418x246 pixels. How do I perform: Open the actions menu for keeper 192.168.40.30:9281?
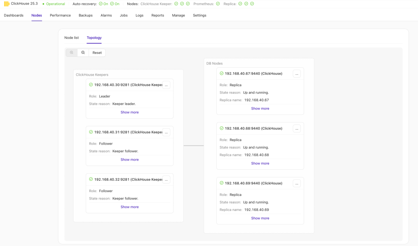[x=167, y=85]
